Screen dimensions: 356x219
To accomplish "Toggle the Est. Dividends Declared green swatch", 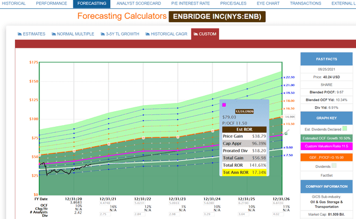I will tap(345, 128).
